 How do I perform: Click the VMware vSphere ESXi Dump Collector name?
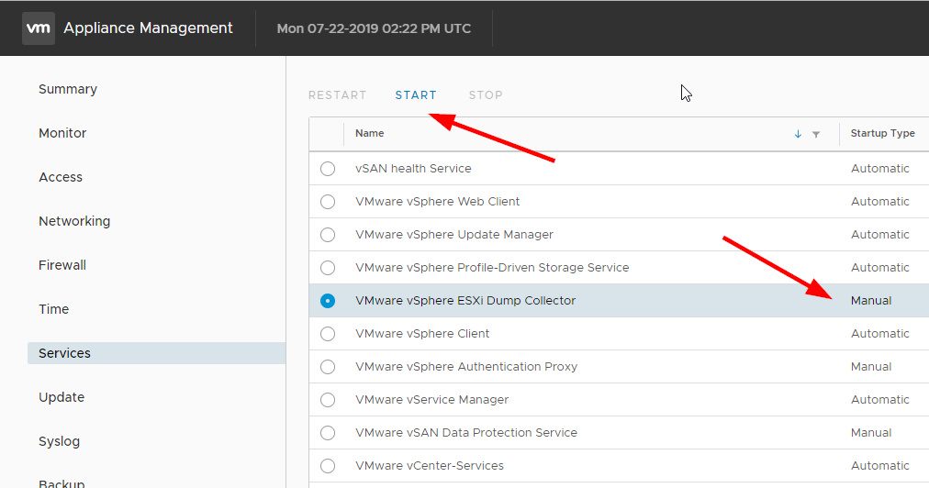click(x=465, y=300)
